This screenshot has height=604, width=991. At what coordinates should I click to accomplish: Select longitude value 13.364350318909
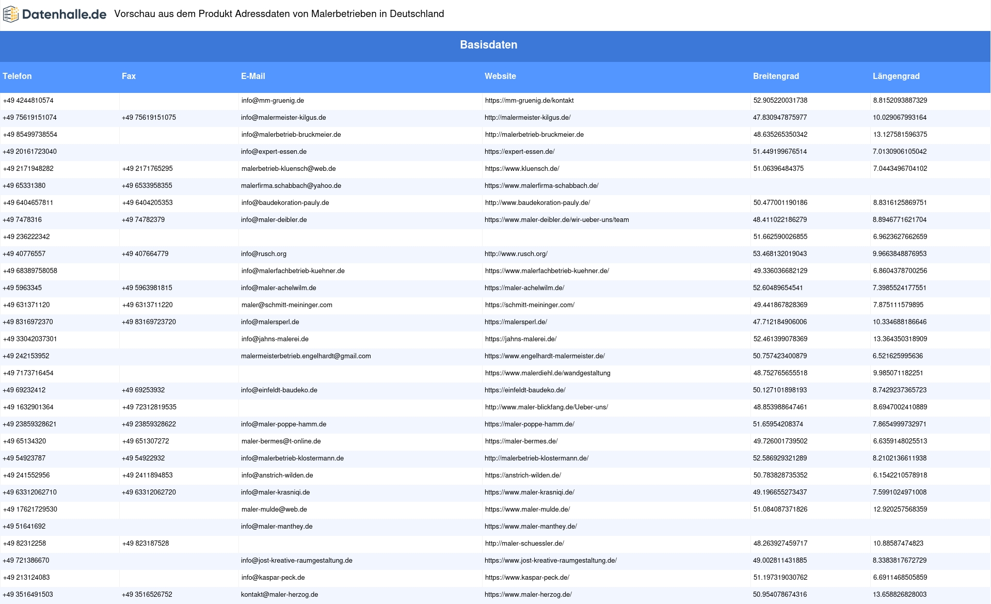tap(900, 339)
